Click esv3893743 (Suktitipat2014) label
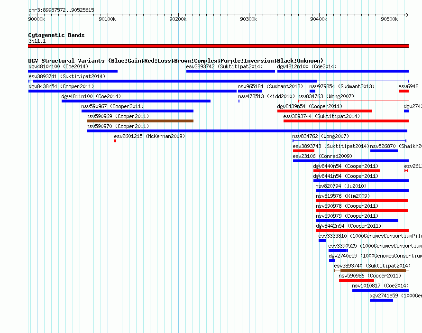Viewport: 422px width, 333px height. point(331,146)
